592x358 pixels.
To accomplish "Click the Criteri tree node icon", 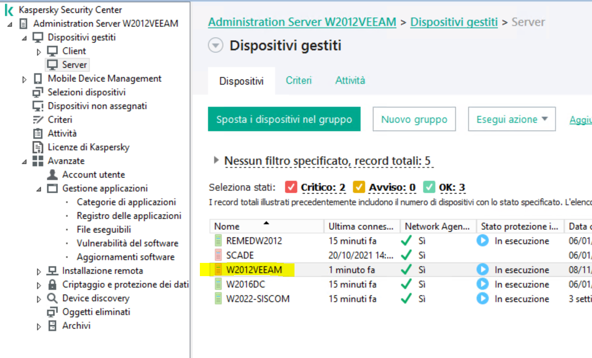I will coord(38,120).
